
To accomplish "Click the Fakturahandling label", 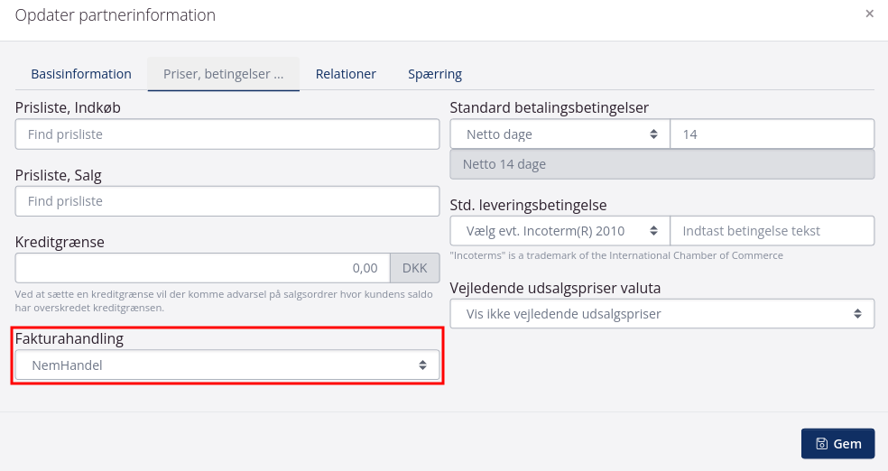I will click(x=69, y=338).
